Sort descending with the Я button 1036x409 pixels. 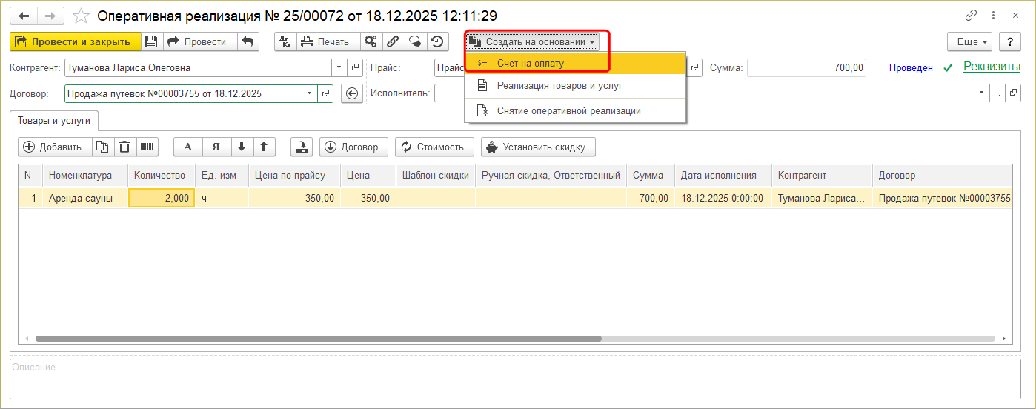point(216,147)
